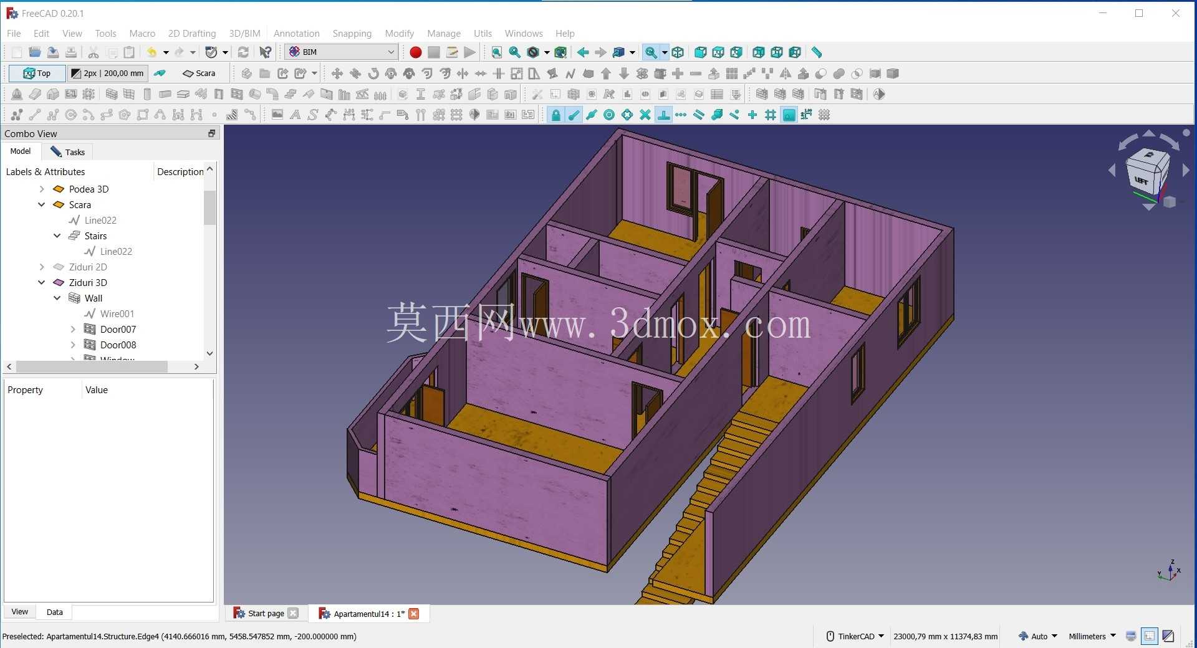Expand the Ziduri 2D group
The width and height of the screenshot is (1197, 648).
pyautogui.click(x=42, y=267)
